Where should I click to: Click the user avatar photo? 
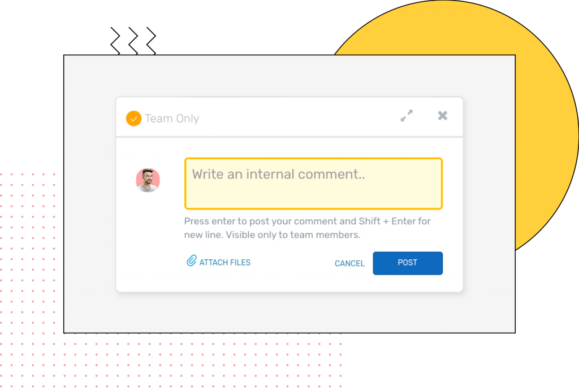coord(148,180)
